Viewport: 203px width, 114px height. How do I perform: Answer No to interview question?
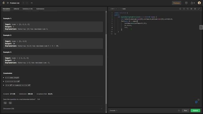pos(10,103)
